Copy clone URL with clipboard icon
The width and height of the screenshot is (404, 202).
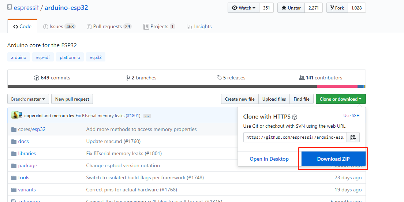point(353,137)
